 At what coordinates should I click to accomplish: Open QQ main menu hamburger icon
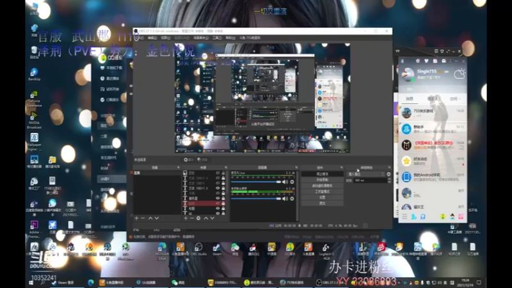click(x=404, y=216)
